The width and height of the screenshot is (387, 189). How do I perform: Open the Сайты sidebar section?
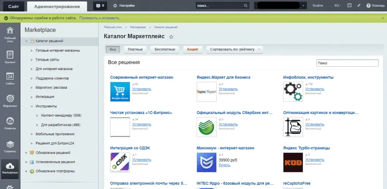(10, 78)
